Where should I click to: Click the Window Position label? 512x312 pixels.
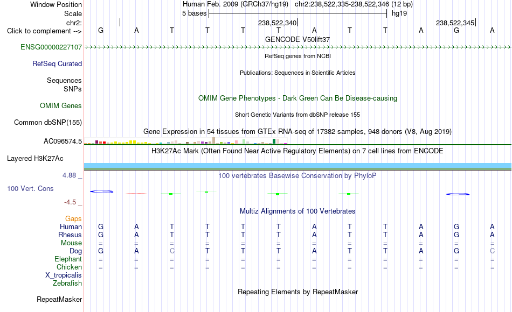pos(56,4)
